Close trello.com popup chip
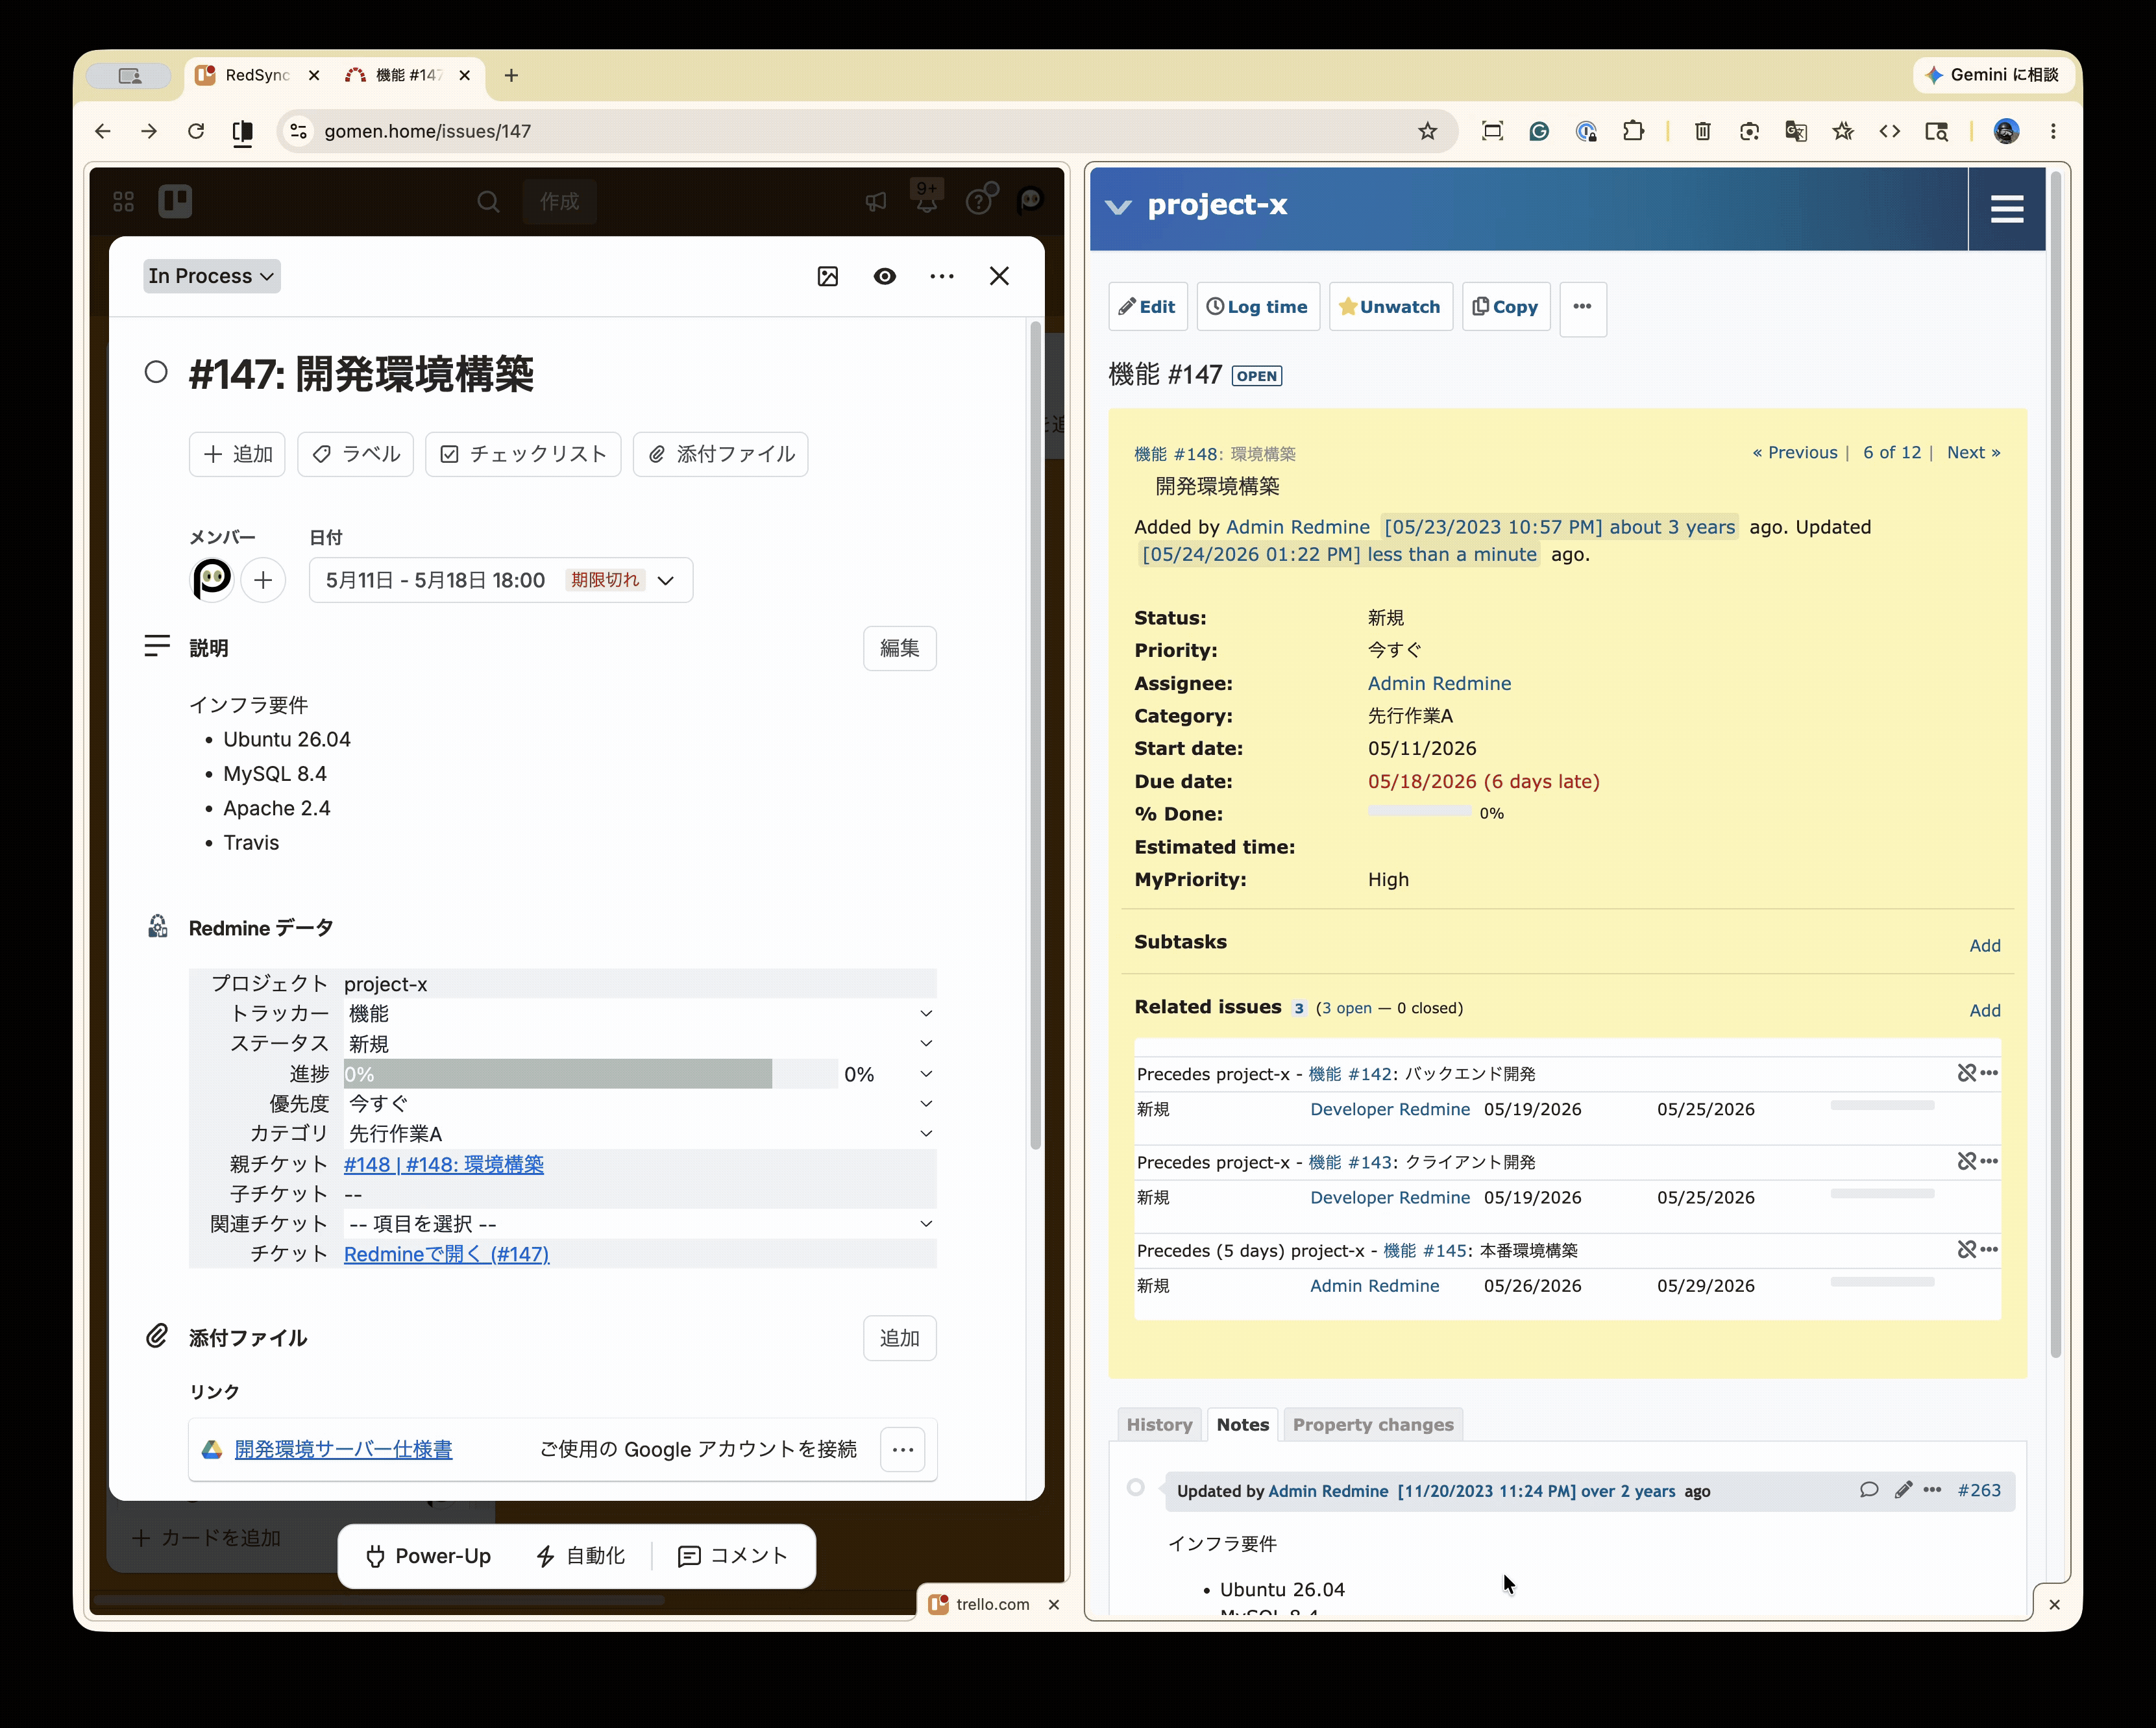The height and width of the screenshot is (1728, 2156). coord(1053,1604)
